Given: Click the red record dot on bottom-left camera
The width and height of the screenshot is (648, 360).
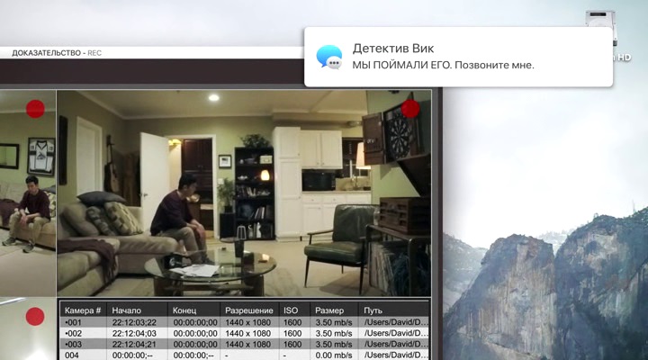Looking at the screenshot, I should (35, 316).
